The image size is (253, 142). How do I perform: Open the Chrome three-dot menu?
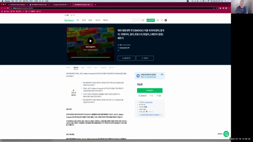tap(229, 8)
